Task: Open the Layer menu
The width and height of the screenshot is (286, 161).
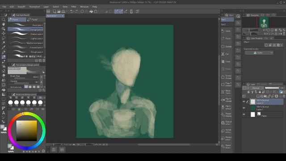Action: pyautogui.click(x=46, y=7)
